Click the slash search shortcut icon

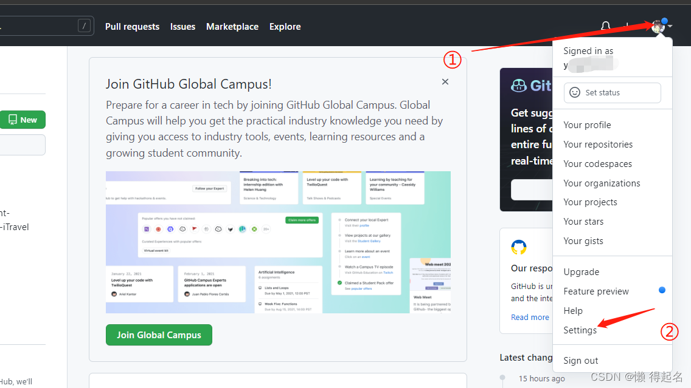pyautogui.click(x=84, y=26)
